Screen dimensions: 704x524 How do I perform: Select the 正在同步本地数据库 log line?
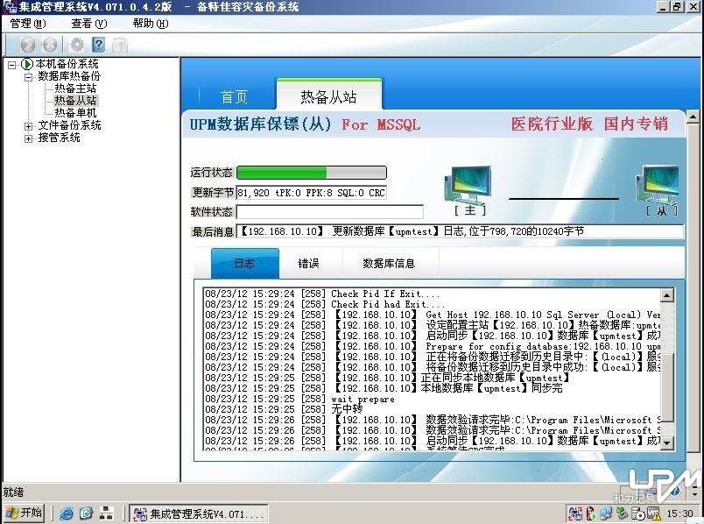[x=388, y=378]
